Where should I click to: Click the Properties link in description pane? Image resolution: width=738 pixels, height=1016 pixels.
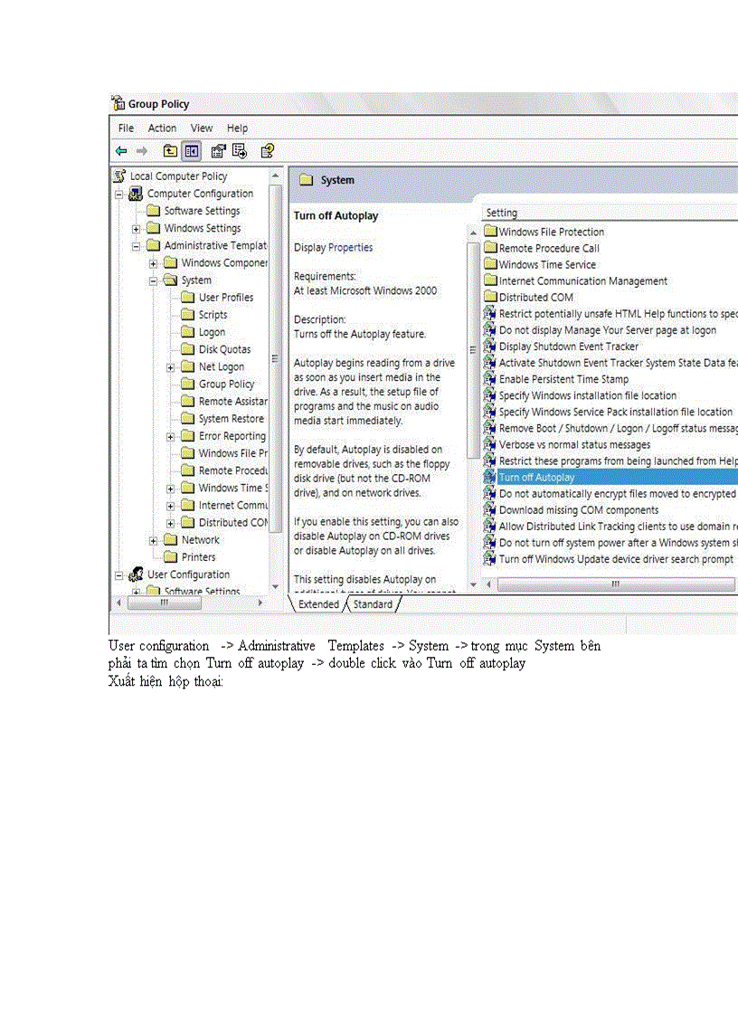pos(350,248)
